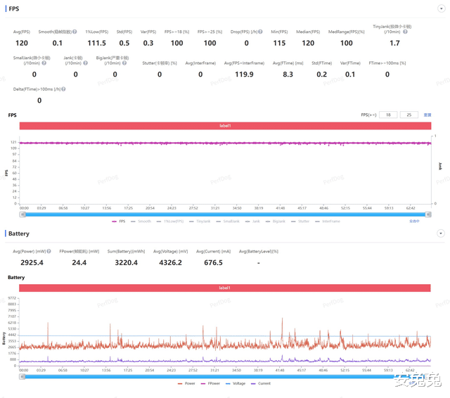Click the FPS threshold field showing 18
This screenshot has height=398, width=450.
point(388,115)
